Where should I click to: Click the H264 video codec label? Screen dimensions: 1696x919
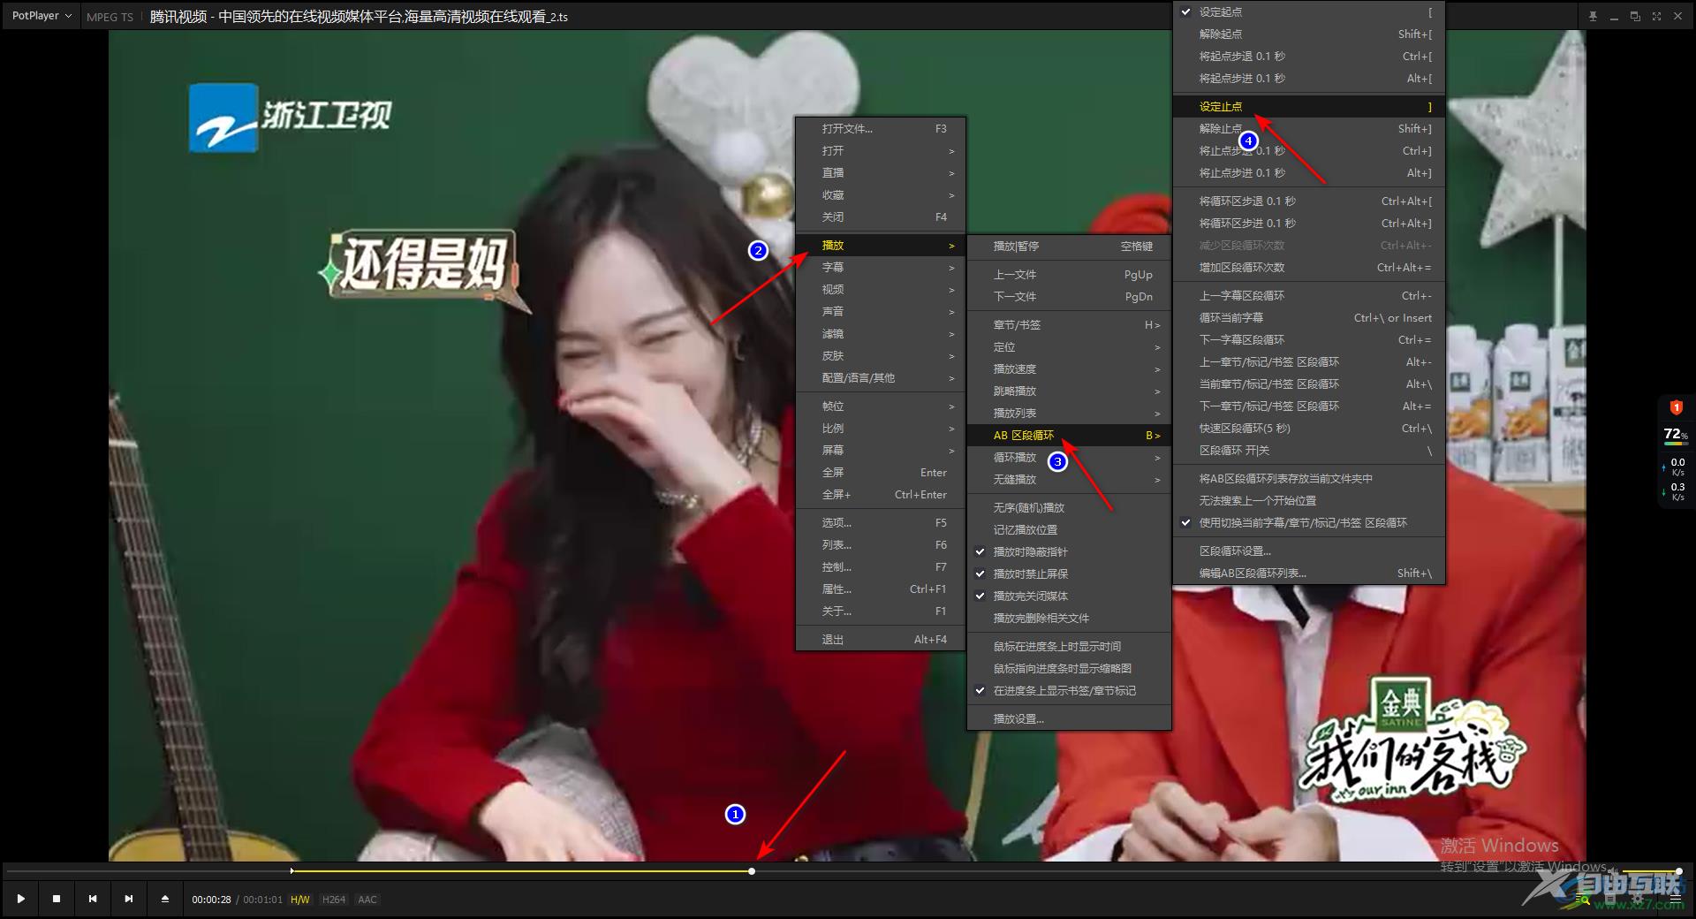click(333, 900)
